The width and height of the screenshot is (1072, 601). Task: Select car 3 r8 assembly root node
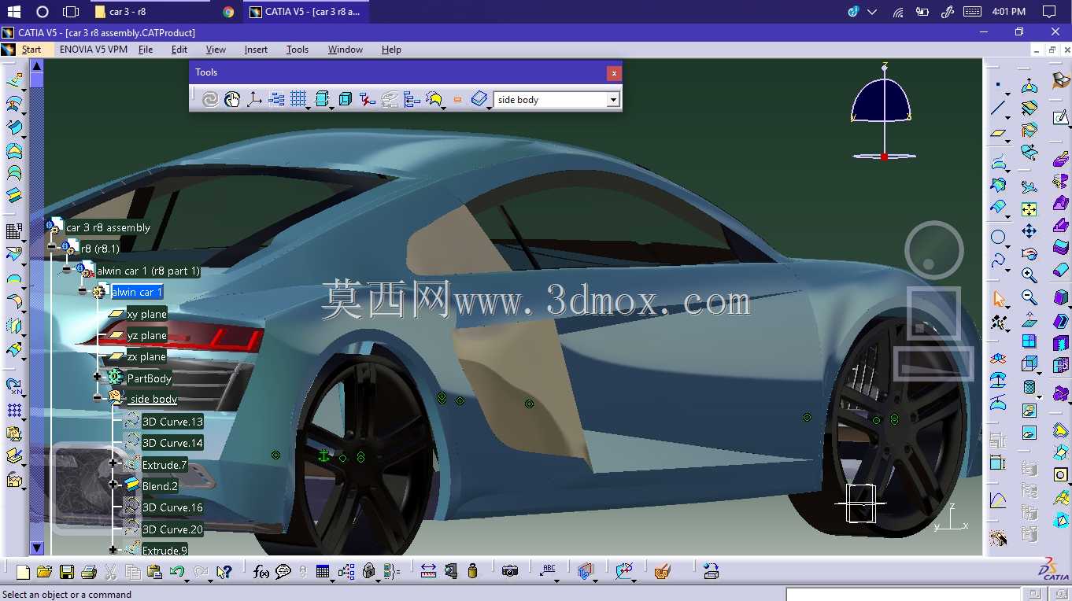(x=108, y=227)
